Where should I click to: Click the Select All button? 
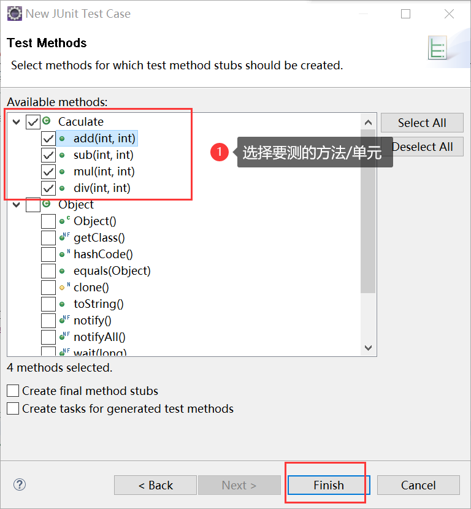pos(422,123)
